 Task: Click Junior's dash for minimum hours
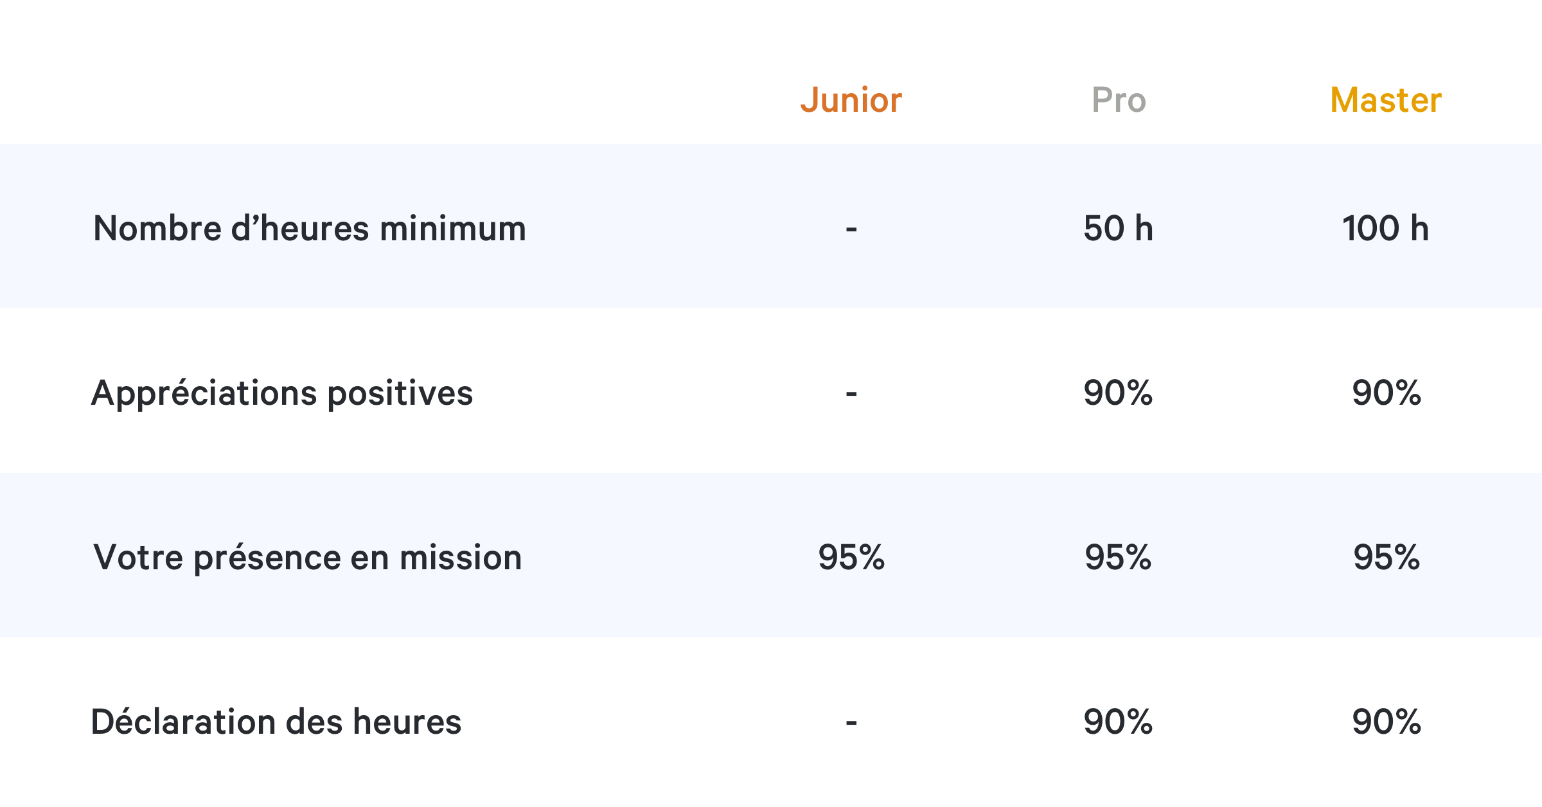pyautogui.click(x=851, y=229)
